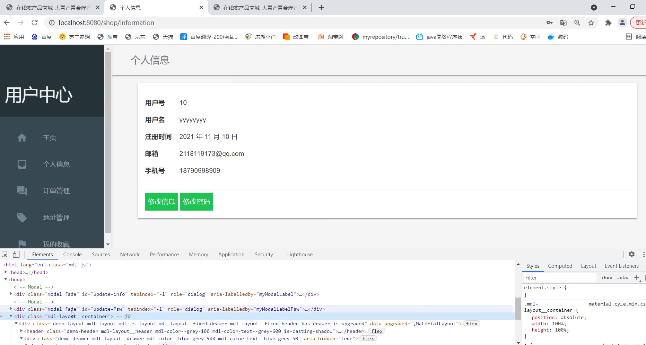646x345 pixels.
Task: Open 订单管理 in the sidebar
Action: click(56, 191)
